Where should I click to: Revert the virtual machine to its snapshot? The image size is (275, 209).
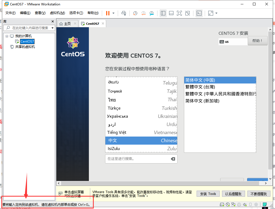143,13
